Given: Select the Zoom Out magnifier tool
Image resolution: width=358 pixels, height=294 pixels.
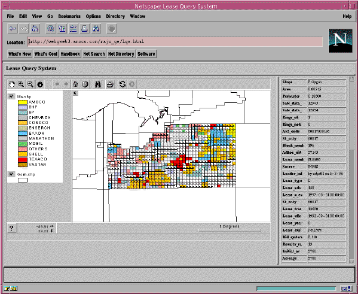Looking at the screenshot, I should pos(30,84).
